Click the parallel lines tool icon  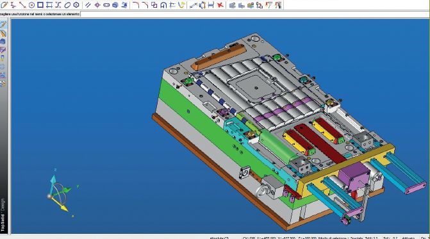pos(88,4)
